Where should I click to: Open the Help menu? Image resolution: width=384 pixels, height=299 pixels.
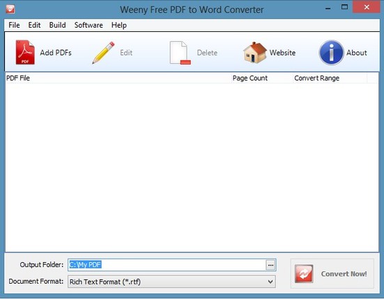pos(119,25)
